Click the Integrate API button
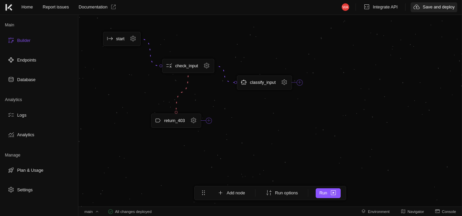Viewport: 462px width, 216px height. coord(381,7)
